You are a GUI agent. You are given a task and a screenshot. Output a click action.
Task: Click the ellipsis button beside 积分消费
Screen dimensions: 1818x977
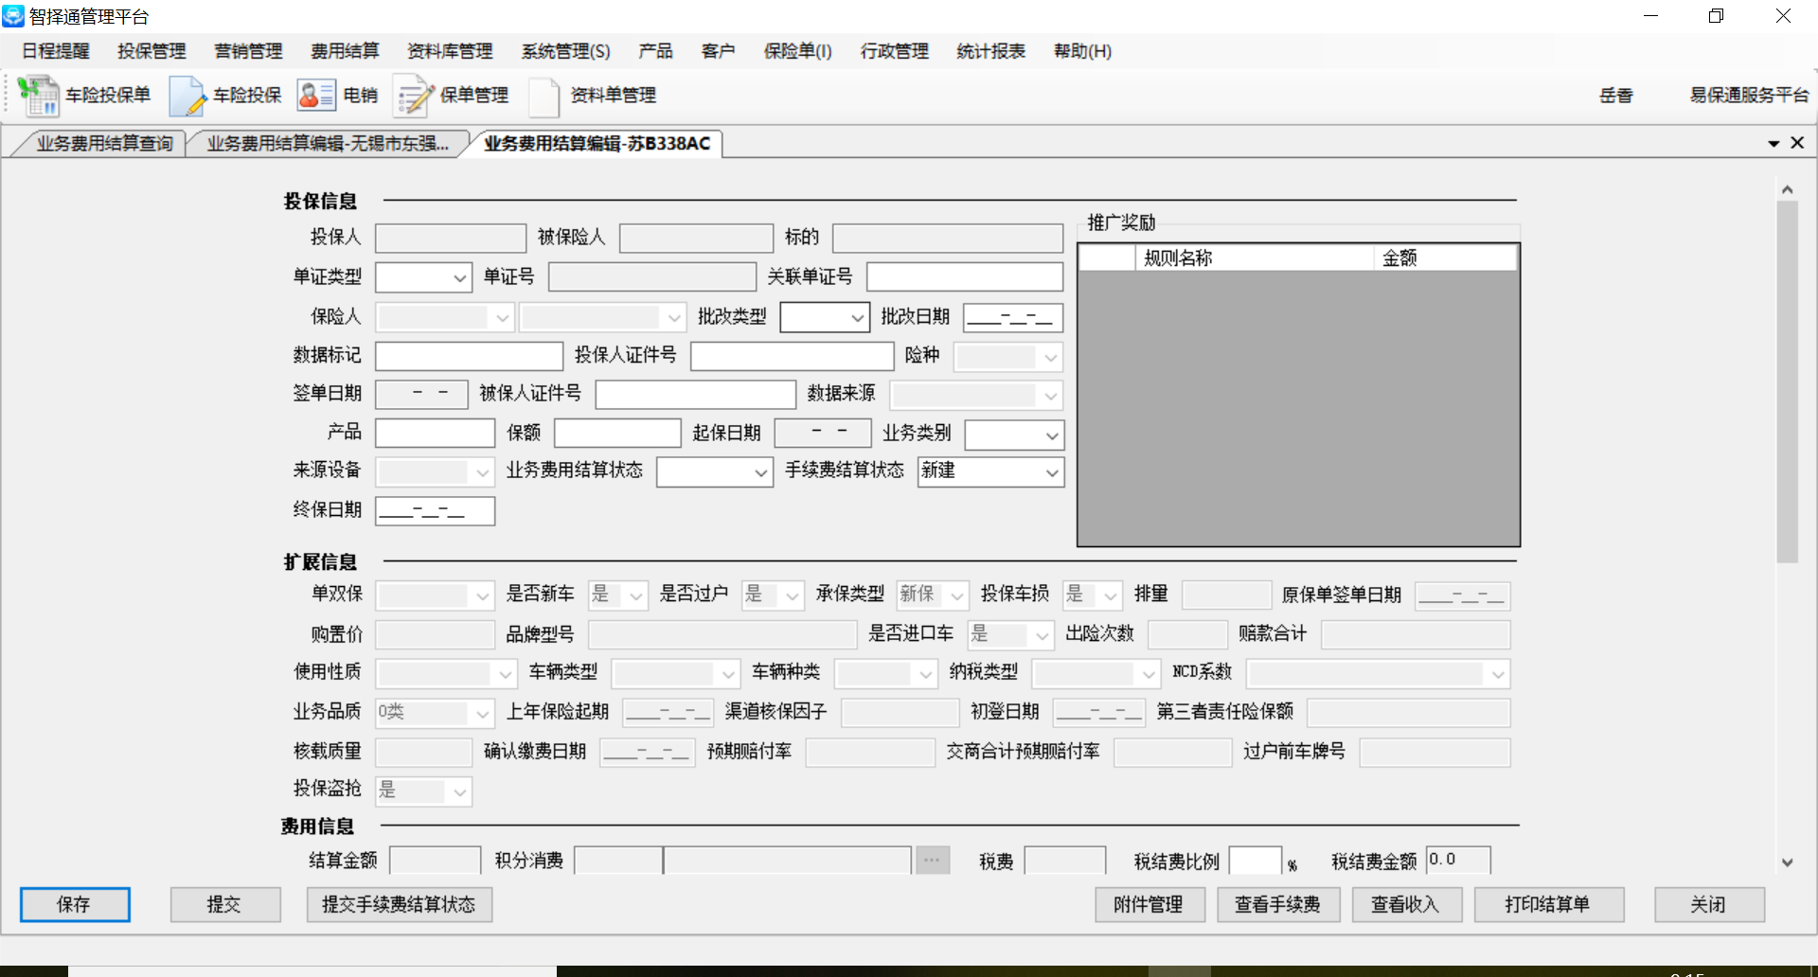coord(932,861)
